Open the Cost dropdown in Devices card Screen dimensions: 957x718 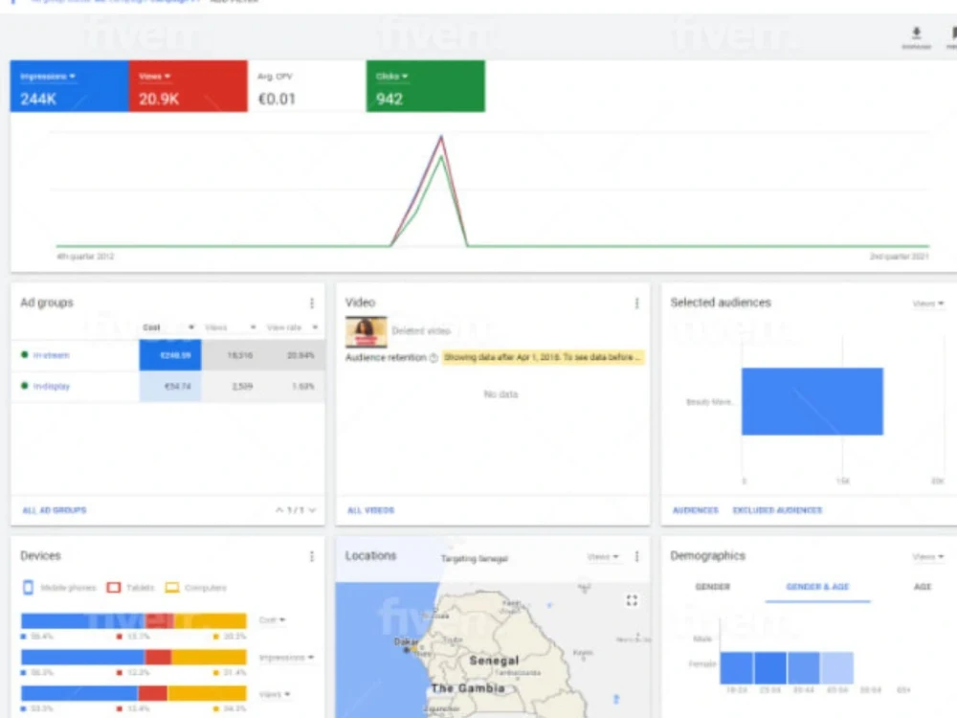tap(272, 620)
